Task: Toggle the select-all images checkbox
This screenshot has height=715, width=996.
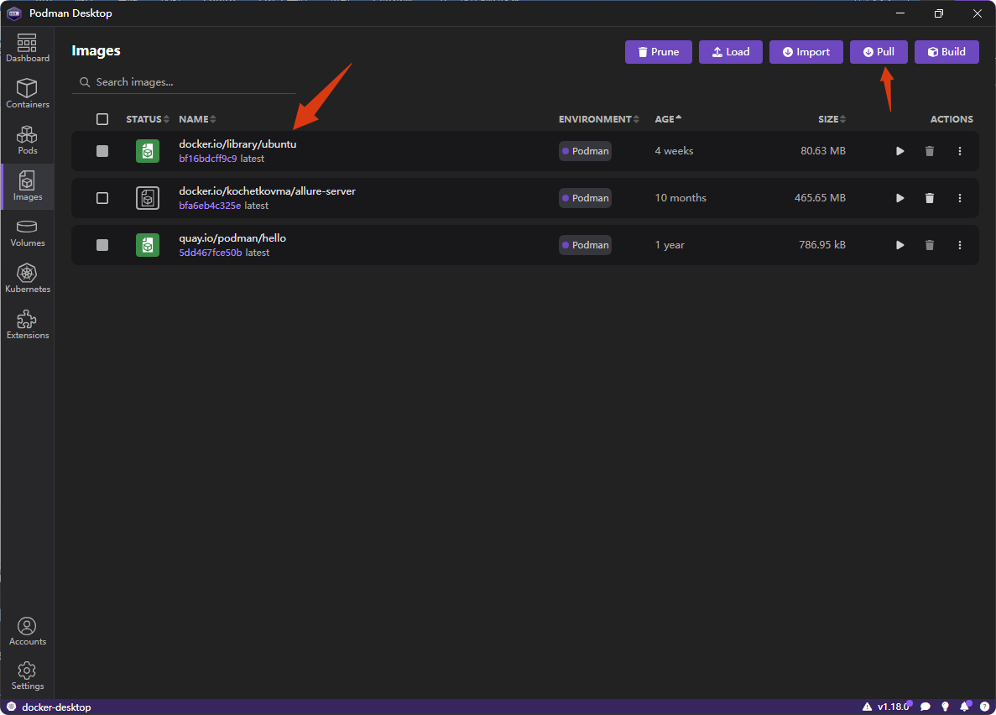Action: 102,119
